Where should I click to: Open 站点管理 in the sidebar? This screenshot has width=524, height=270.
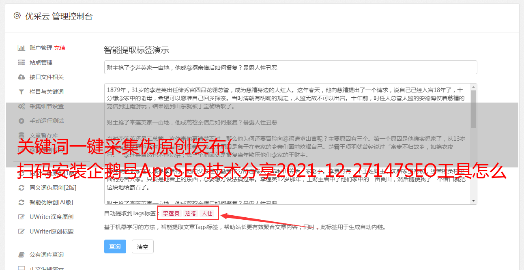(x=41, y=62)
